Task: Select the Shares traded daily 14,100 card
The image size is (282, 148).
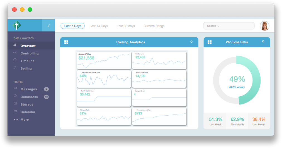Action: [159, 79]
